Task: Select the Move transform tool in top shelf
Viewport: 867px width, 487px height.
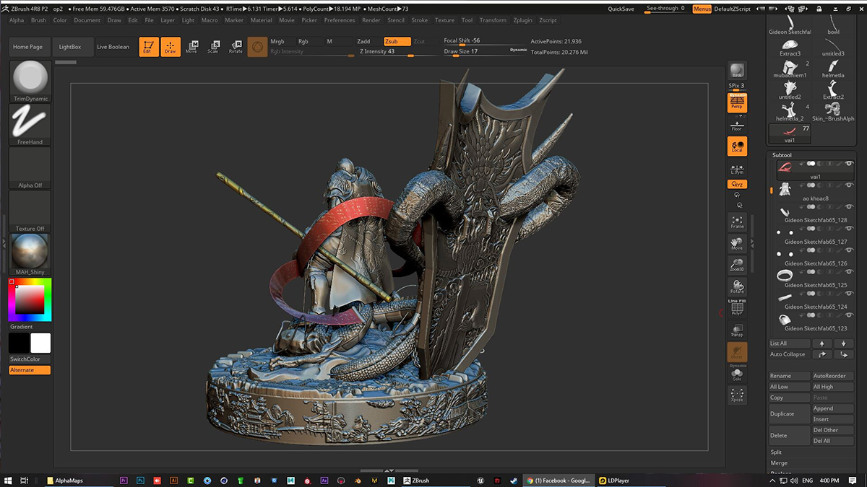Action: [191, 47]
